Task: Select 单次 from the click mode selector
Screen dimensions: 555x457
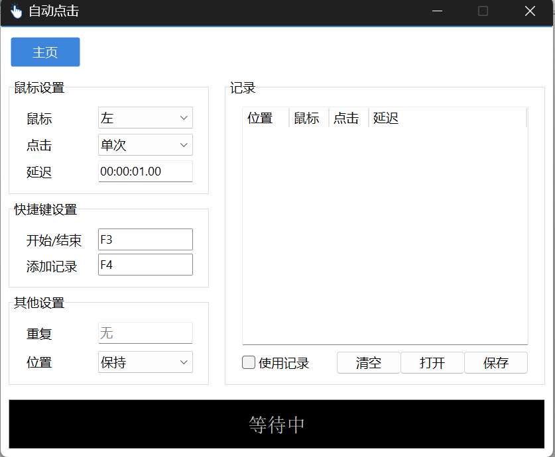Action: tap(145, 144)
